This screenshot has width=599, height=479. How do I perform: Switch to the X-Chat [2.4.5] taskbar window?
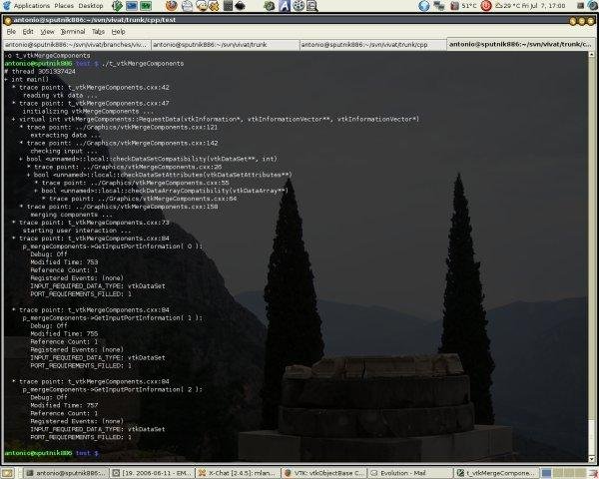pyautogui.click(x=239, y=473)
